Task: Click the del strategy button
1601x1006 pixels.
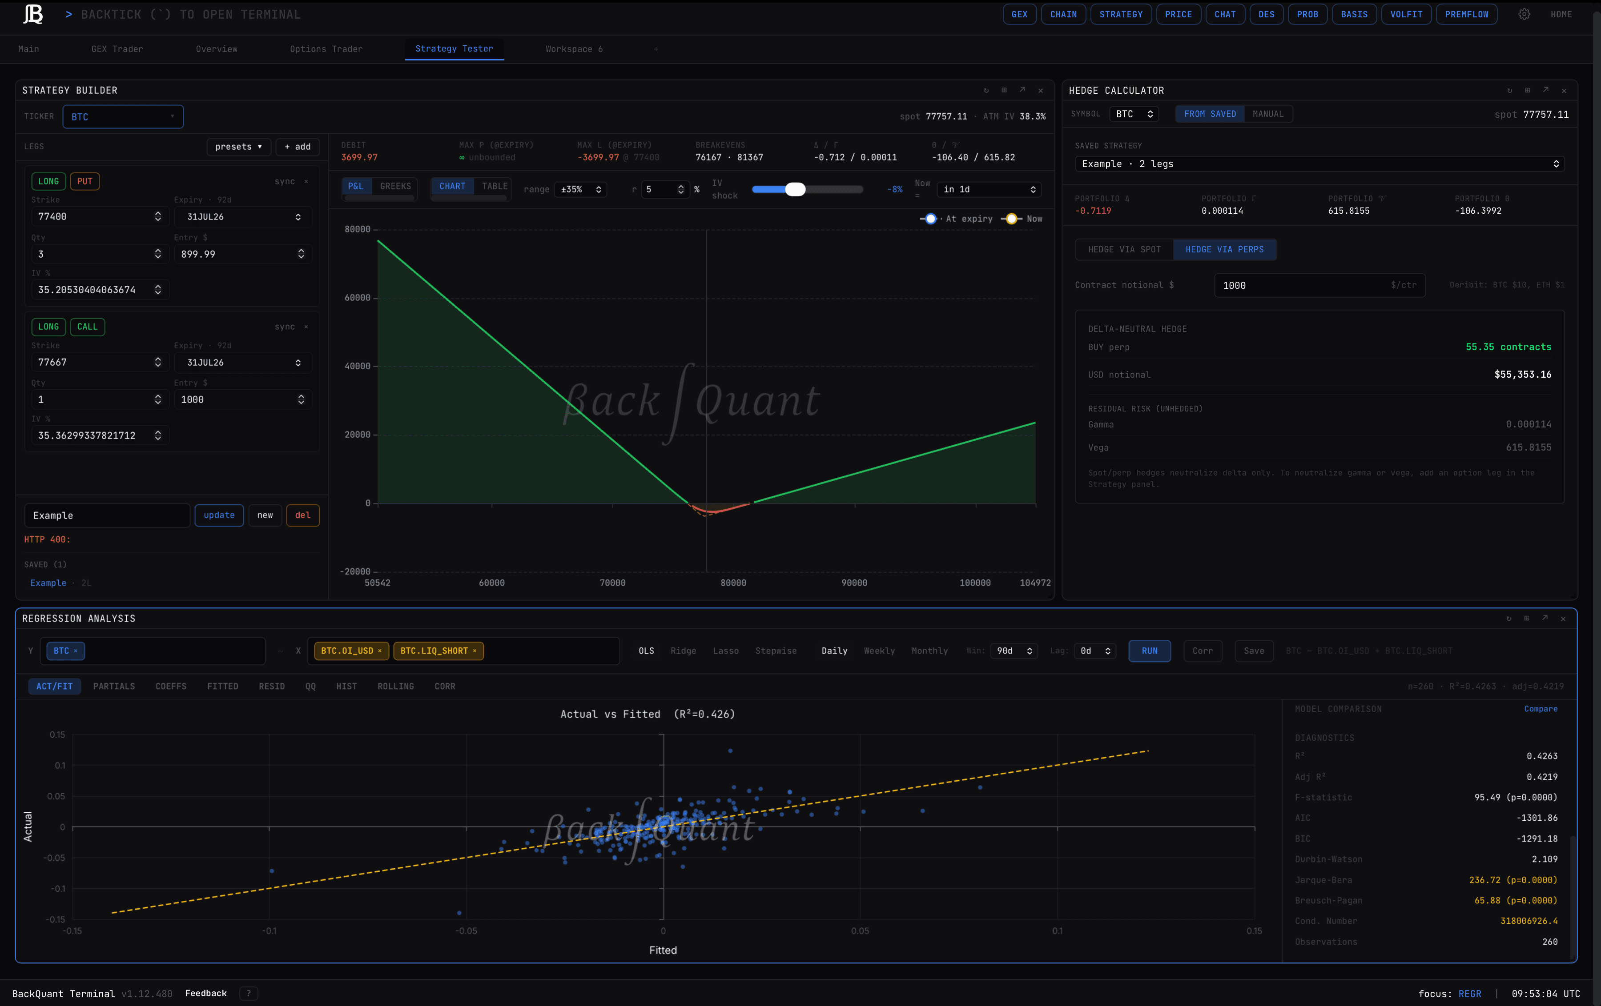Action: 302,515
